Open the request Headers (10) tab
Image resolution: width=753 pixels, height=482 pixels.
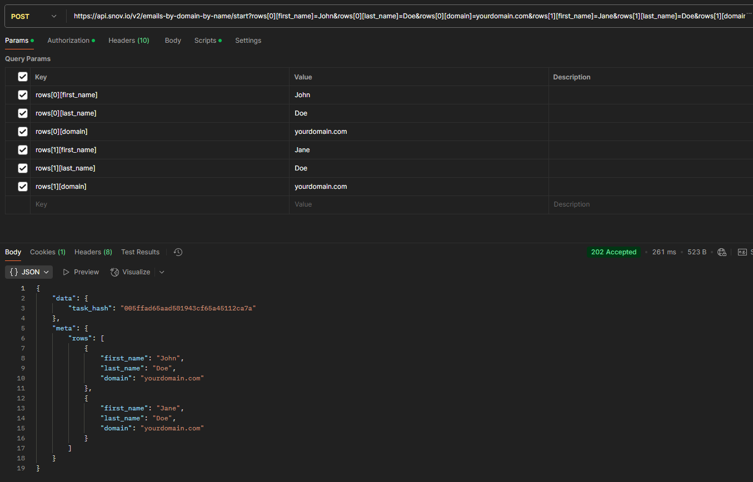click(x=128, y=41)
